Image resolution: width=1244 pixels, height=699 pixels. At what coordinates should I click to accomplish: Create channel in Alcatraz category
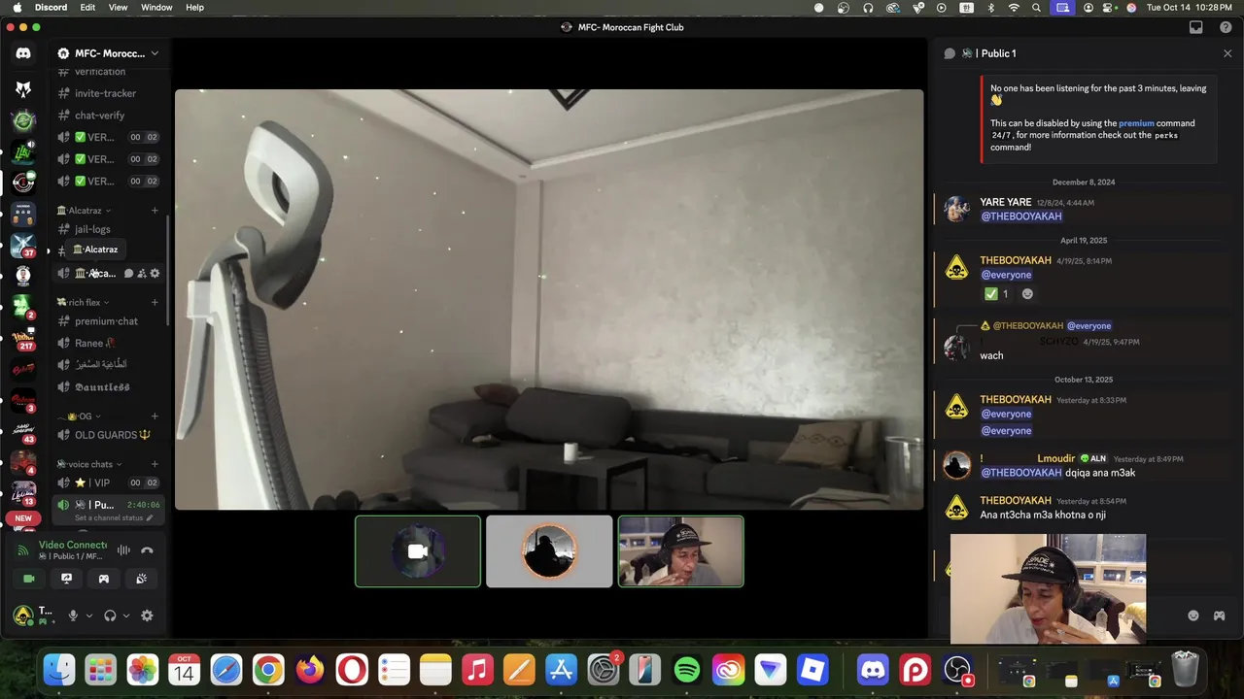(x=155, y=211)
